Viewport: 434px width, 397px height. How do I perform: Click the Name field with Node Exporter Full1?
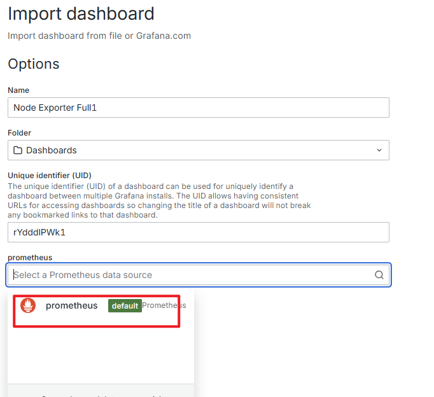(x=199, y=108)
